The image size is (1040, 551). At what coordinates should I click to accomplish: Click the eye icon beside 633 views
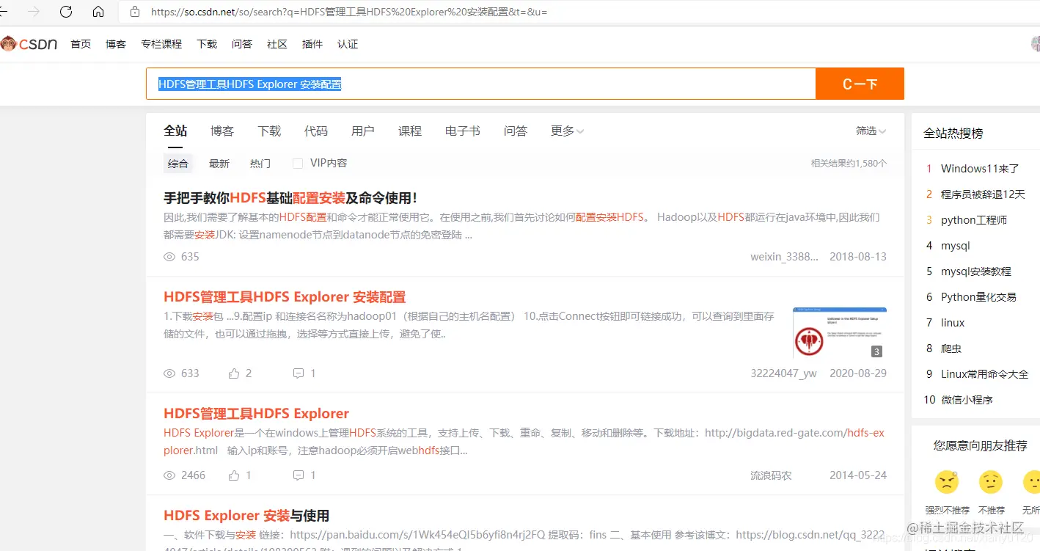(169, 373)
